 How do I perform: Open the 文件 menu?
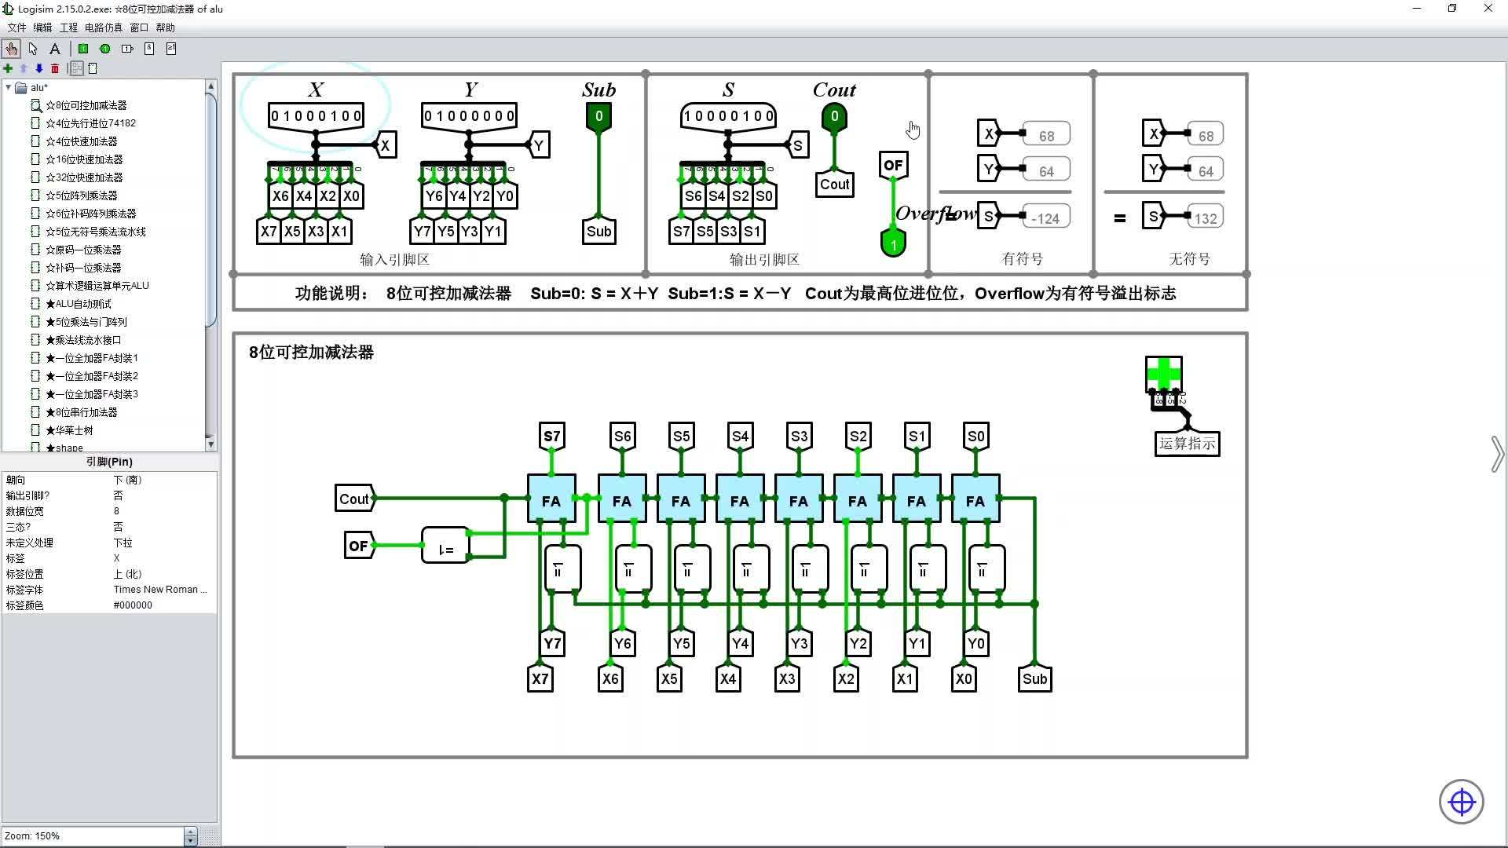16,27
